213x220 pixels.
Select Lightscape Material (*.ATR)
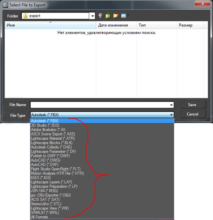point(102,138)
